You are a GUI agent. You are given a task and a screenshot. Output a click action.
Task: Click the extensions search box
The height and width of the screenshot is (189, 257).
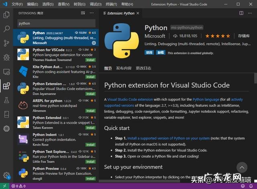click(56, 23)
